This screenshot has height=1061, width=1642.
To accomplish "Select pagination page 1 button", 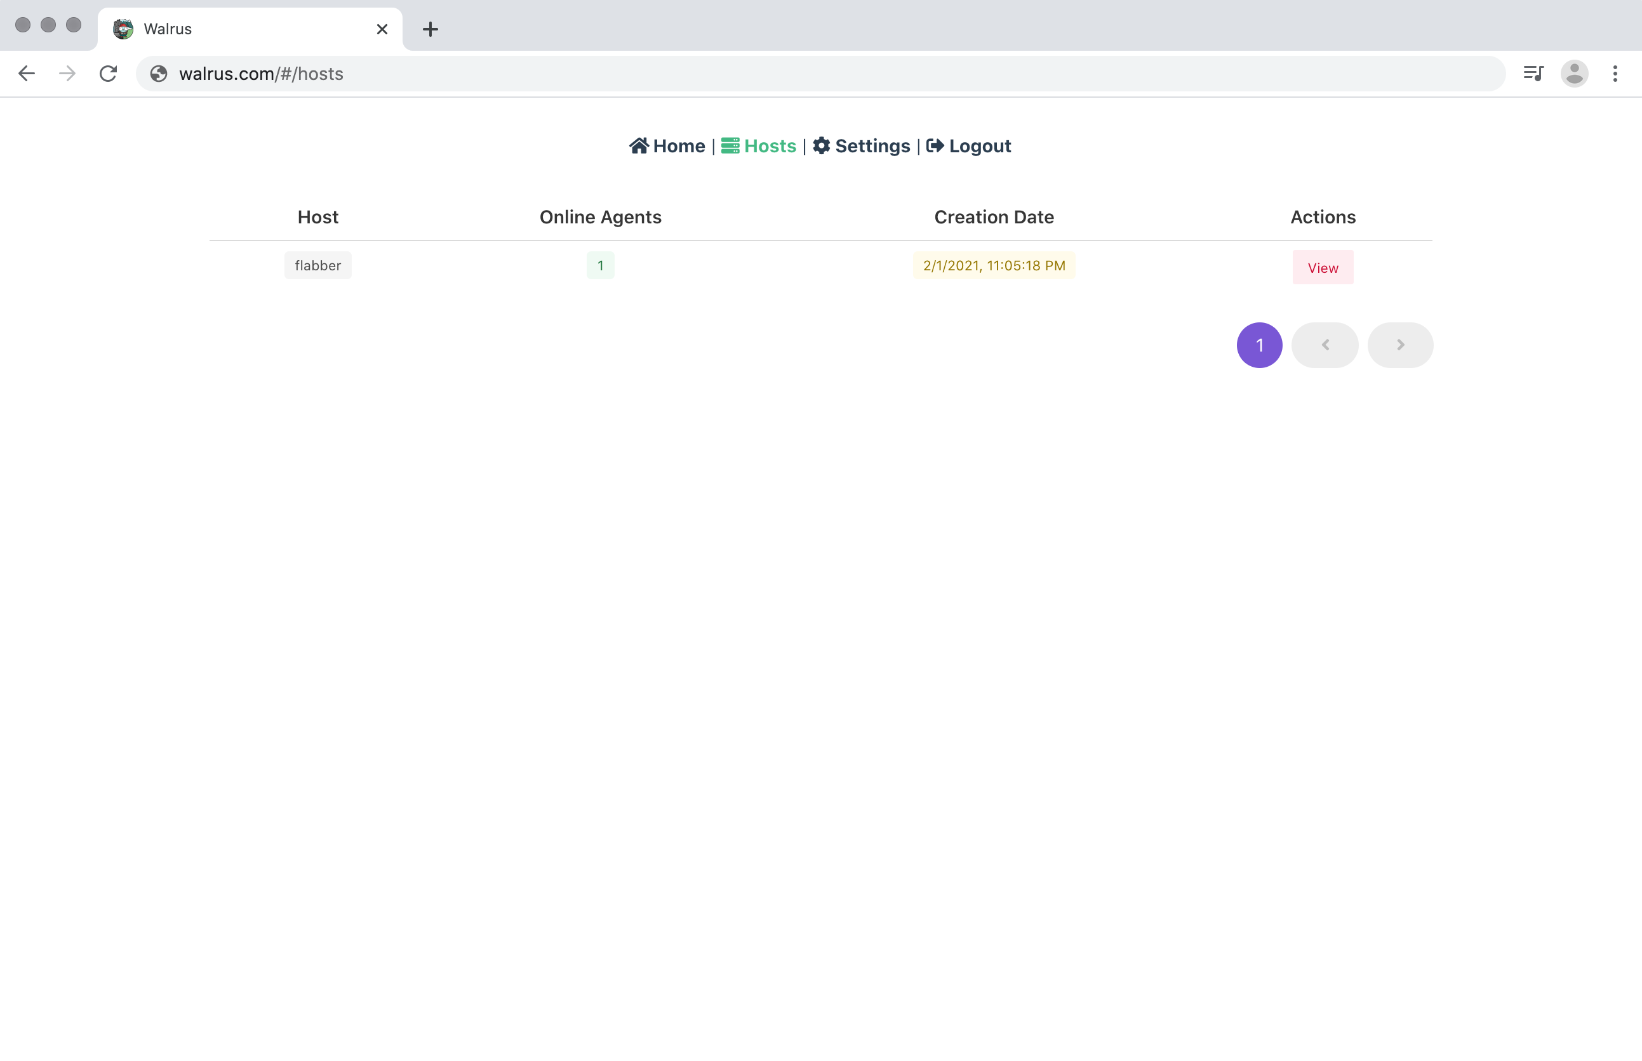I will pyautogui.click(x=1258, y=345).
